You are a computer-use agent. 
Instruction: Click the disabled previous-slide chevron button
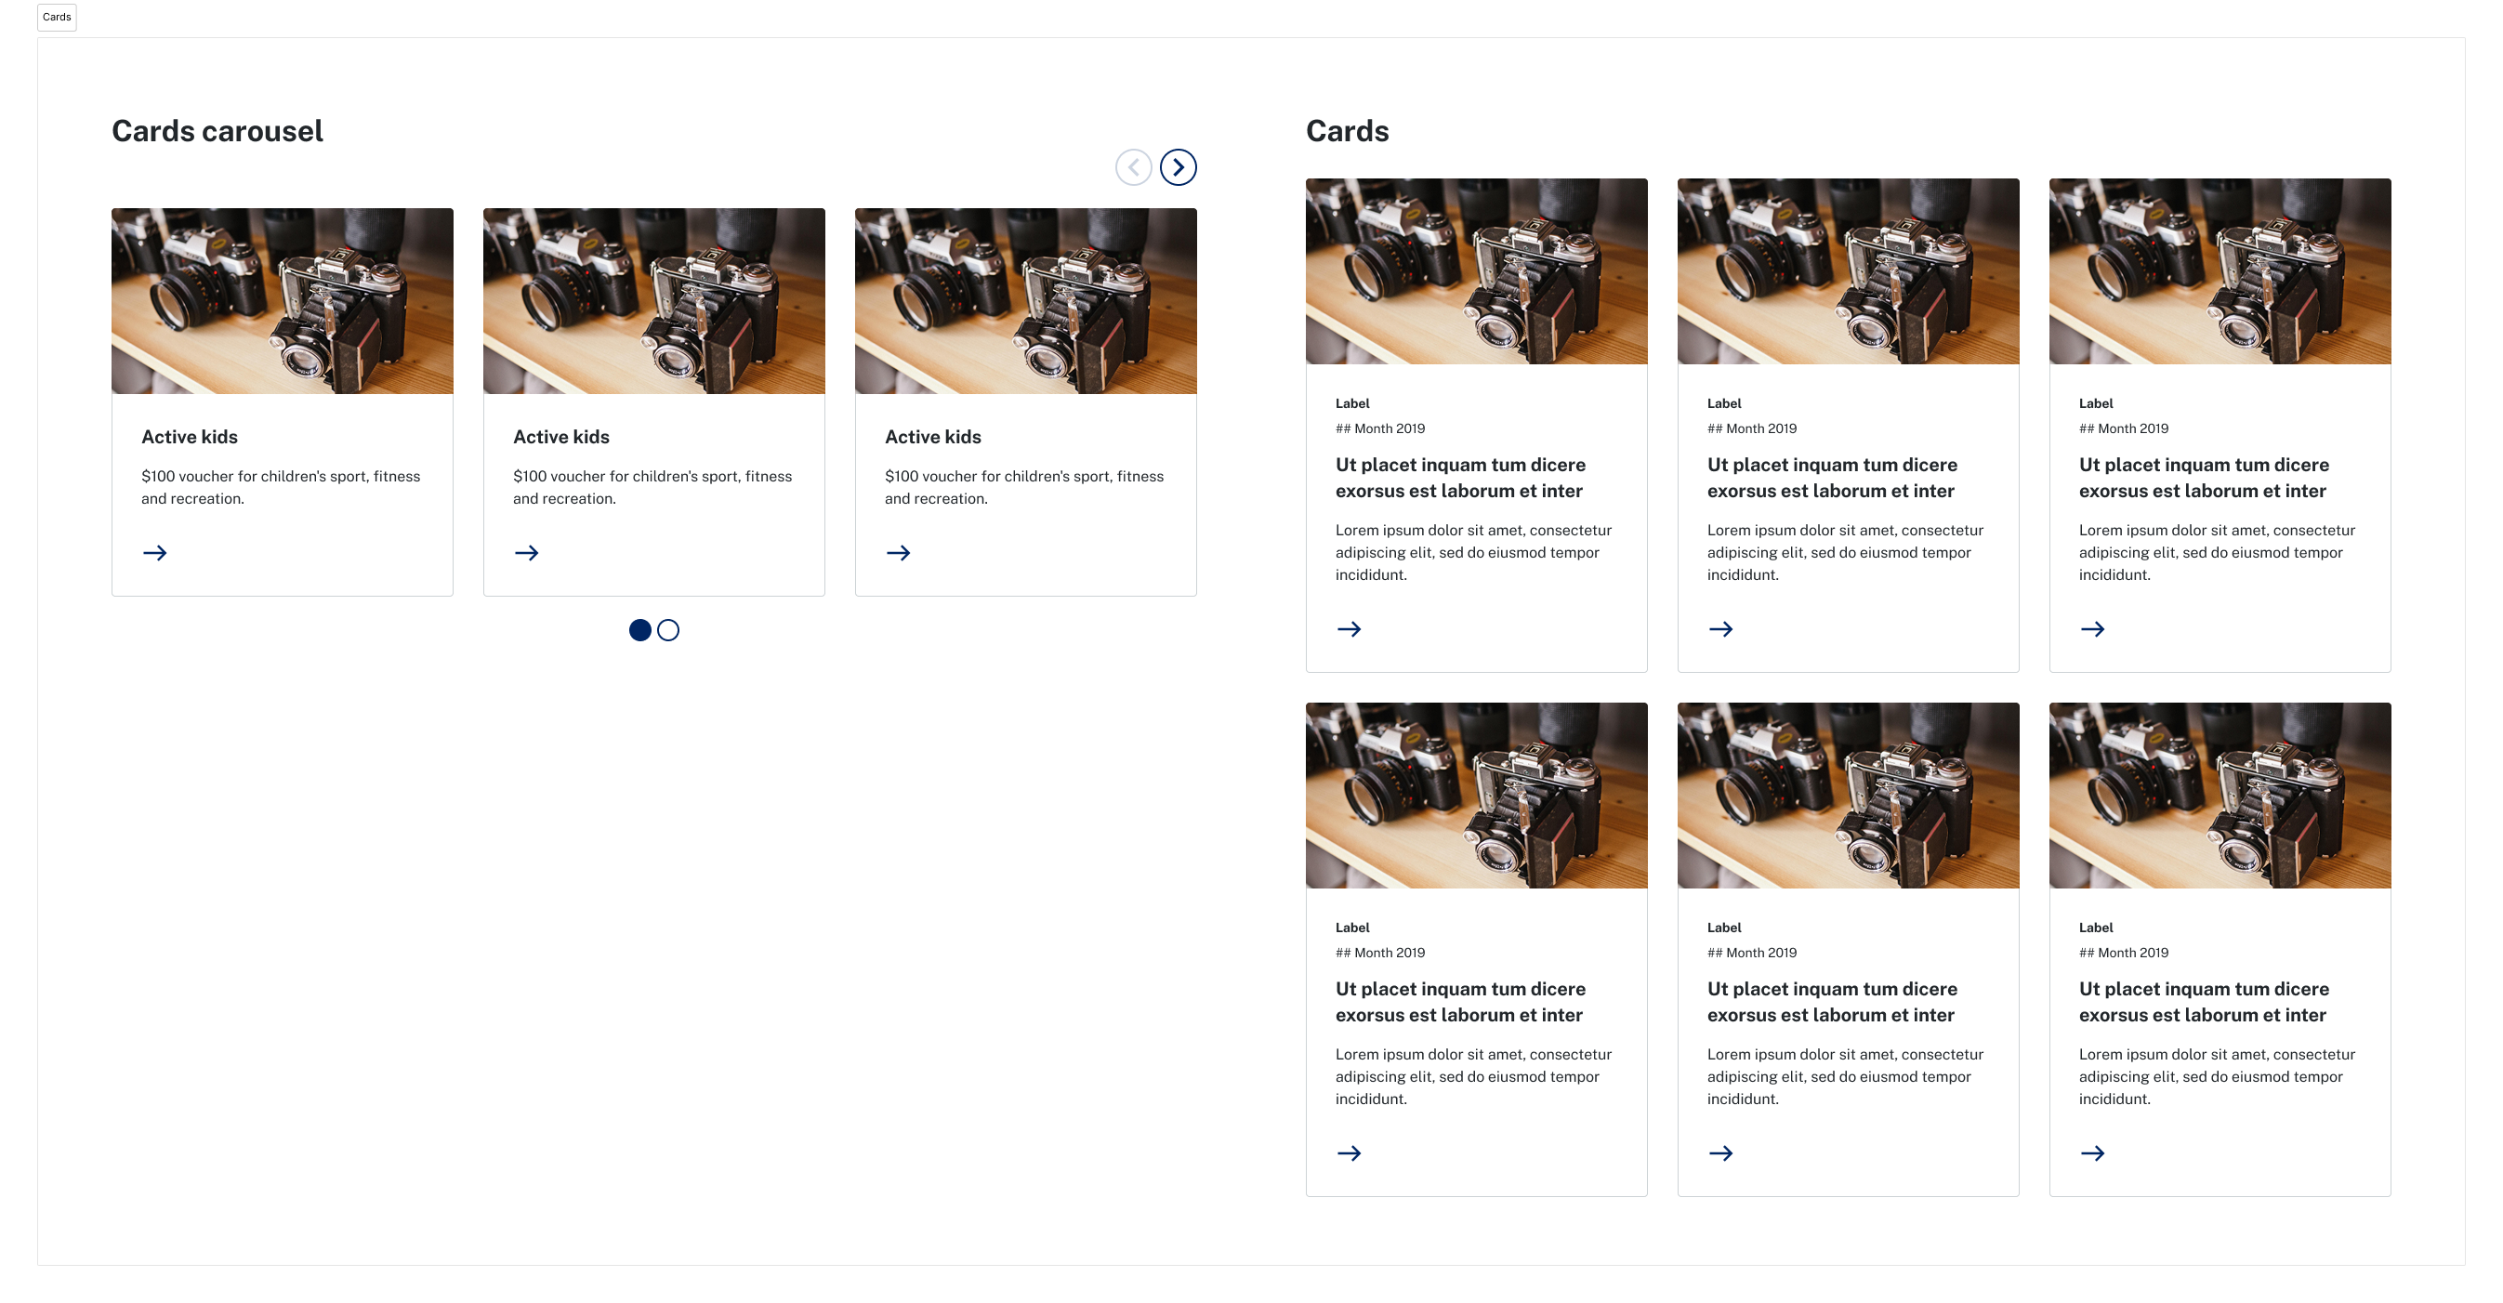[x=1133, y=167]
